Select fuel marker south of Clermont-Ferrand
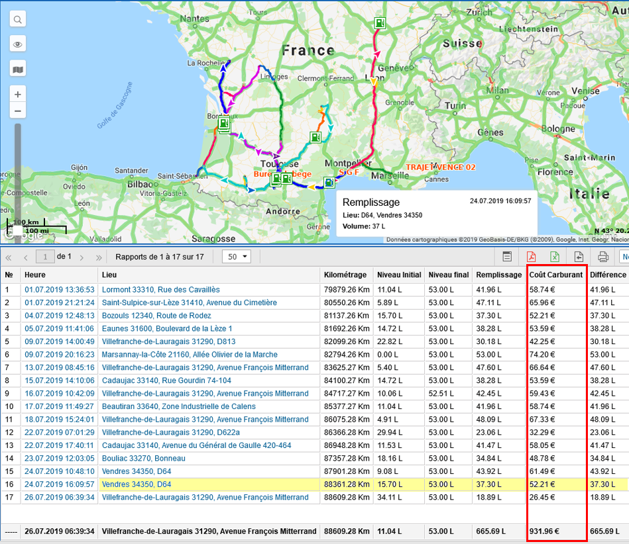This screenshot has width=629, height=544. pyautogui.click(x=315, y=138)
